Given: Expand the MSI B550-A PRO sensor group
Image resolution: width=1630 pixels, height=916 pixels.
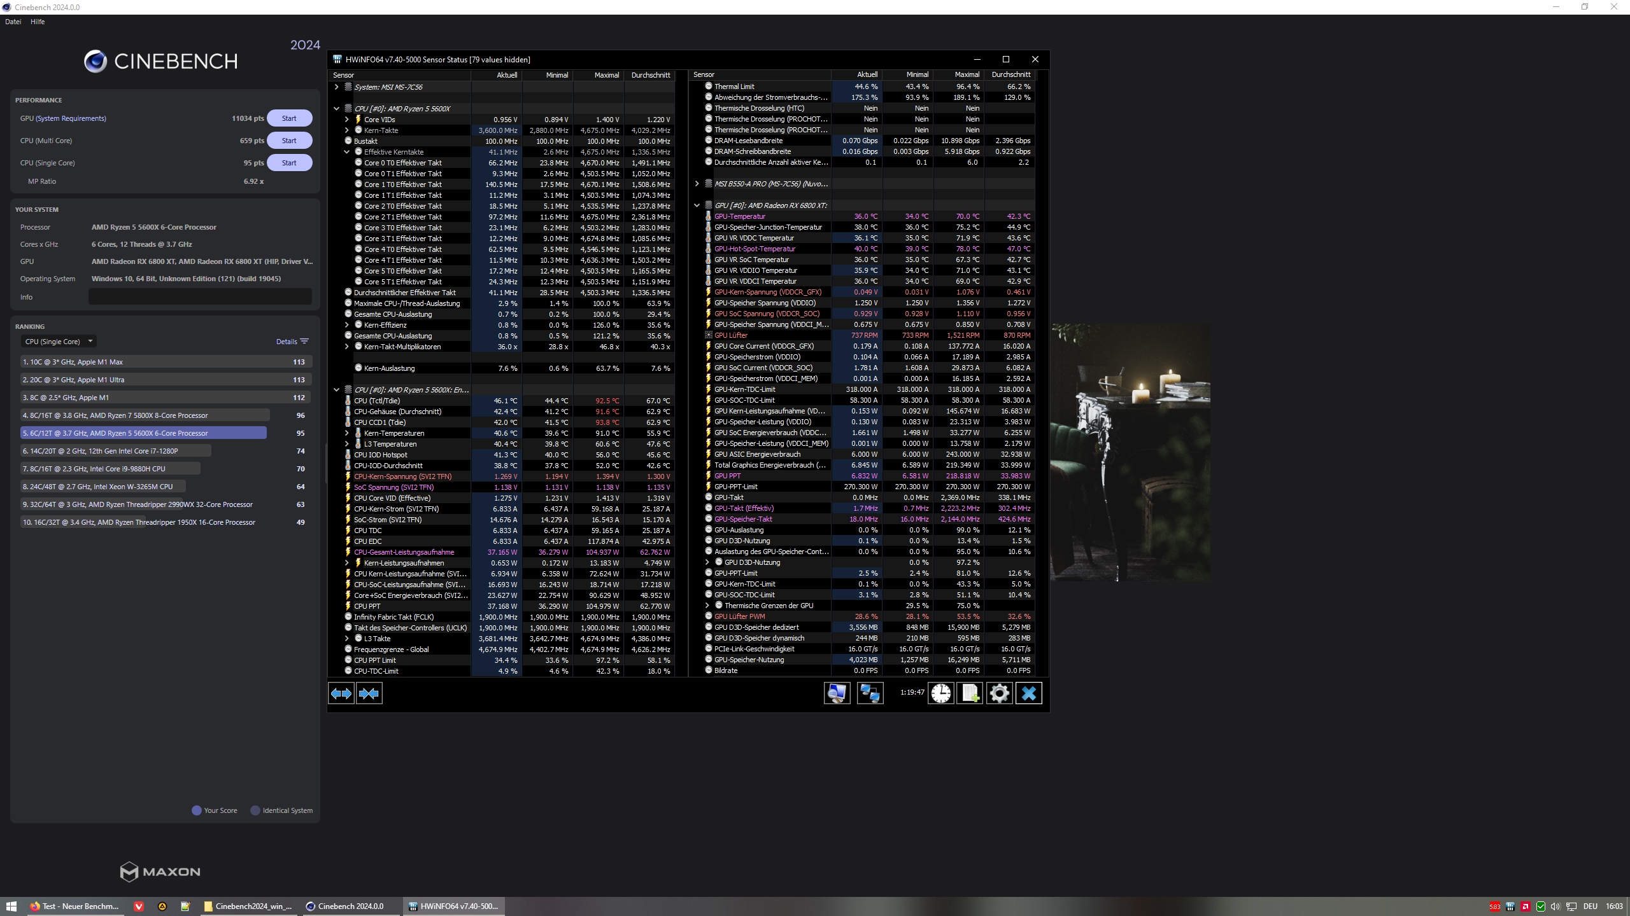Looking at the screenshot, I should pos(697,184).
